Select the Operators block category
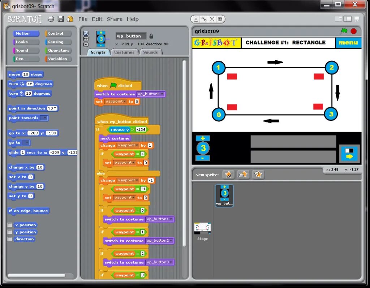Screen dimensions: 370x288 pyautogui.click(x=58, y=51)
